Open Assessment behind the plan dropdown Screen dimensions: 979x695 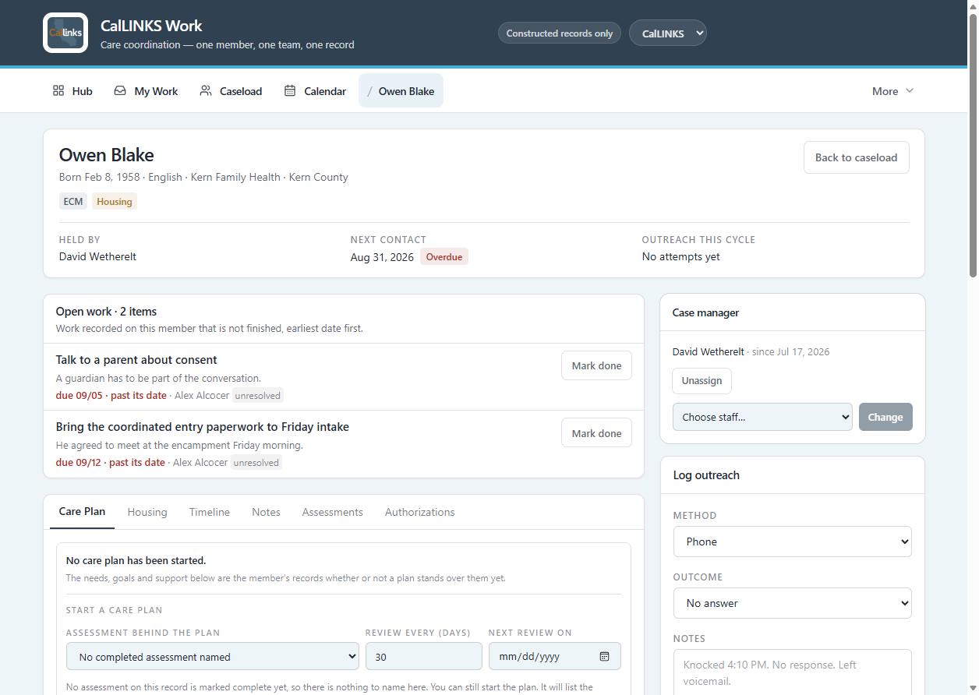[x=213, y=656]
